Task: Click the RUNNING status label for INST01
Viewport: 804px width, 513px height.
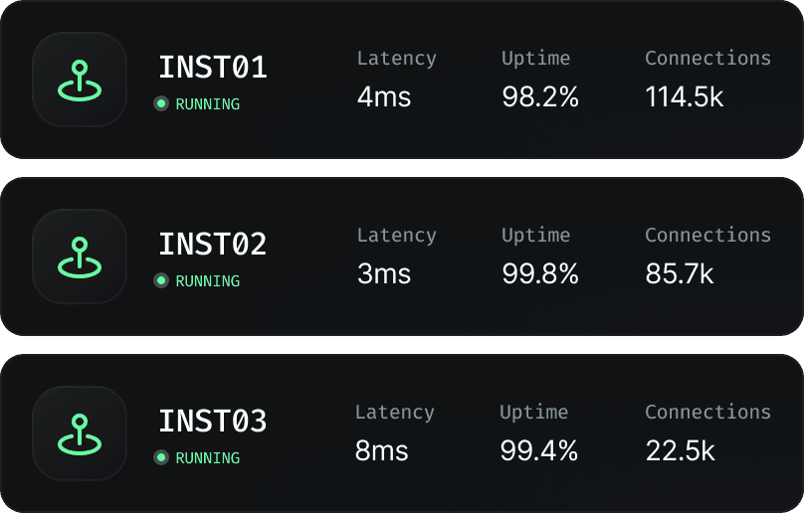Action: pos(207,103)
